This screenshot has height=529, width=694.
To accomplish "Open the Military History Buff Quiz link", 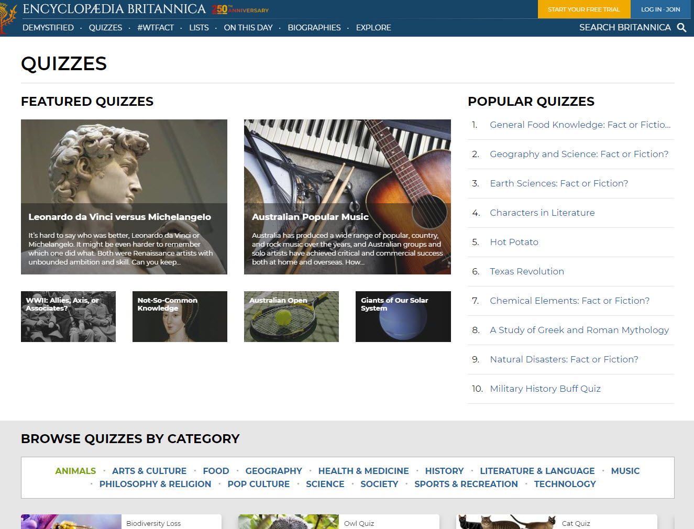I will click(x=545, y=389).
